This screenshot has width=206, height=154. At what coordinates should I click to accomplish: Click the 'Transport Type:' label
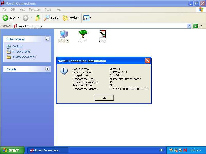click(83, 85)
